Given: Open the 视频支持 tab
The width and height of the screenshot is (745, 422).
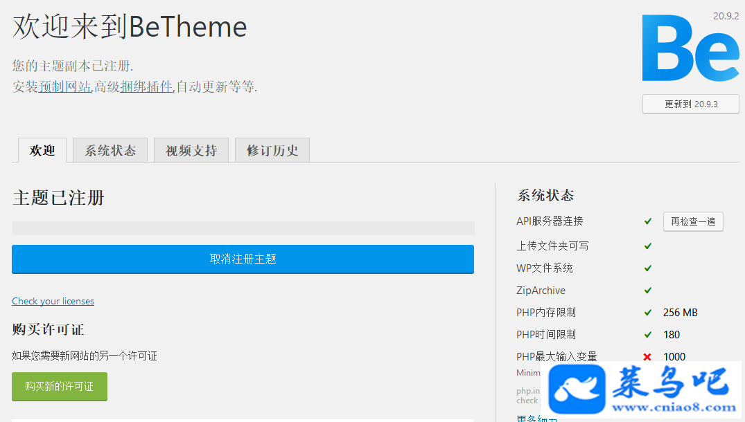Looking at the screenshot, I should [x=191, y=150].
